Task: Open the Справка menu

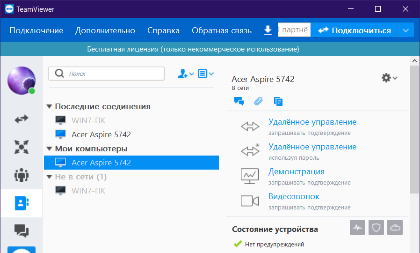Action: [x=163, y=30]
